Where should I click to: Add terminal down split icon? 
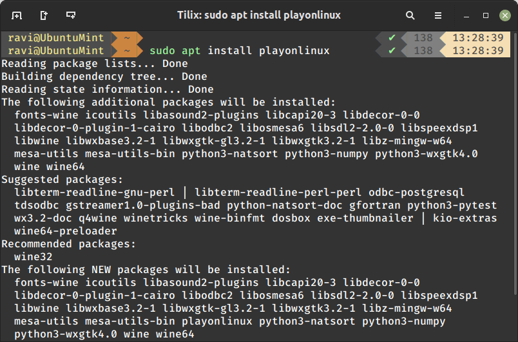71,15
